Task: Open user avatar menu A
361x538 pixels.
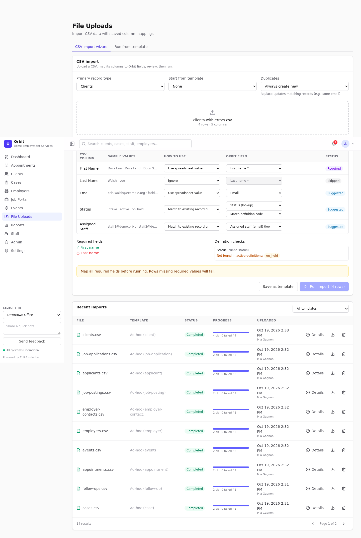Action: [345, 144]
